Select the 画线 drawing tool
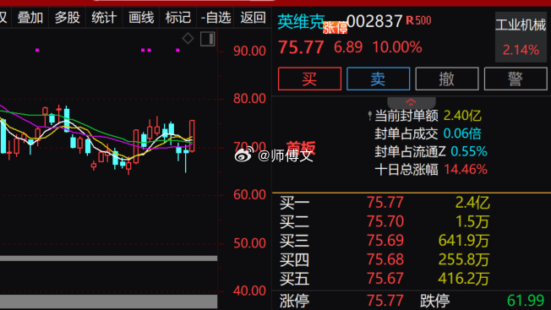The image size is (551, 310). click(x=141, y=17)
